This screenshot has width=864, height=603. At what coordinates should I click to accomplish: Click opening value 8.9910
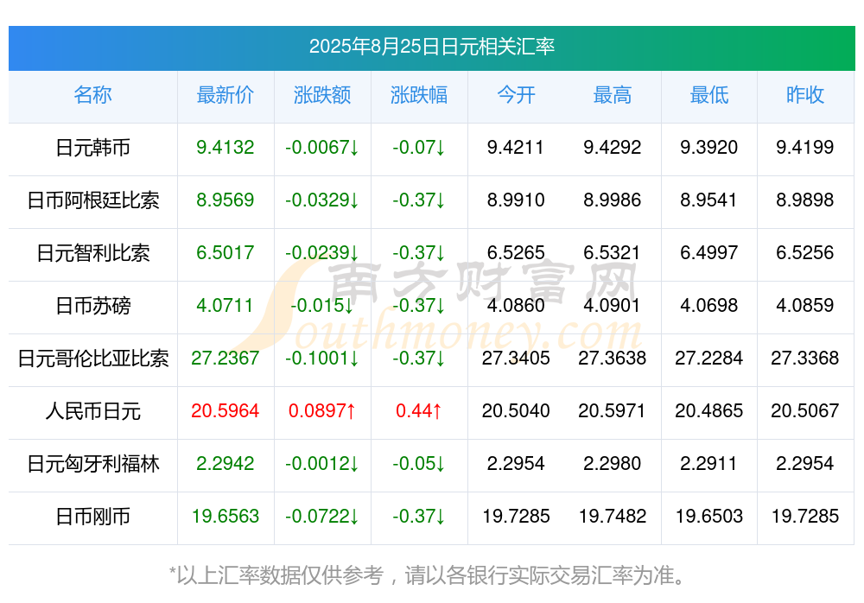coord(516,200)
